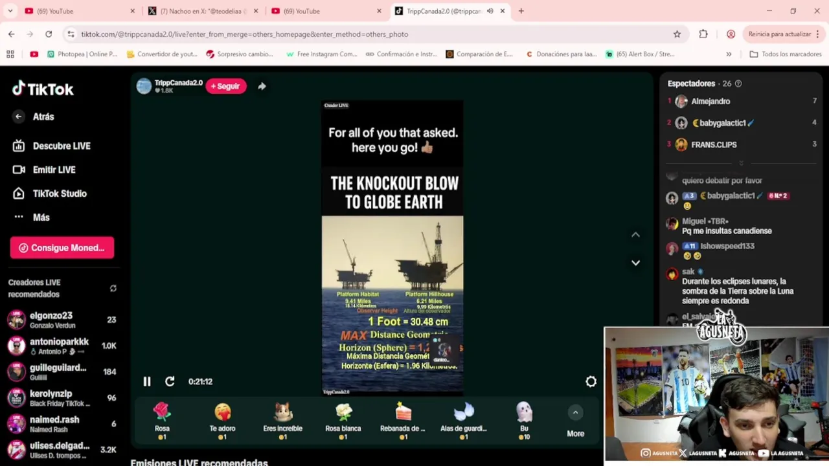Image resolution: width=829 pixels, height=466 pixels.
Task: Open the apps grid in bookmarks bar
Action: point(10,54)
